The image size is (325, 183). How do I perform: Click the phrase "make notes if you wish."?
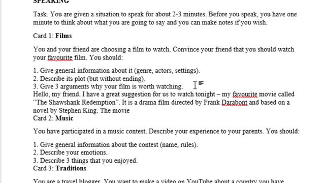coord(235,22)
